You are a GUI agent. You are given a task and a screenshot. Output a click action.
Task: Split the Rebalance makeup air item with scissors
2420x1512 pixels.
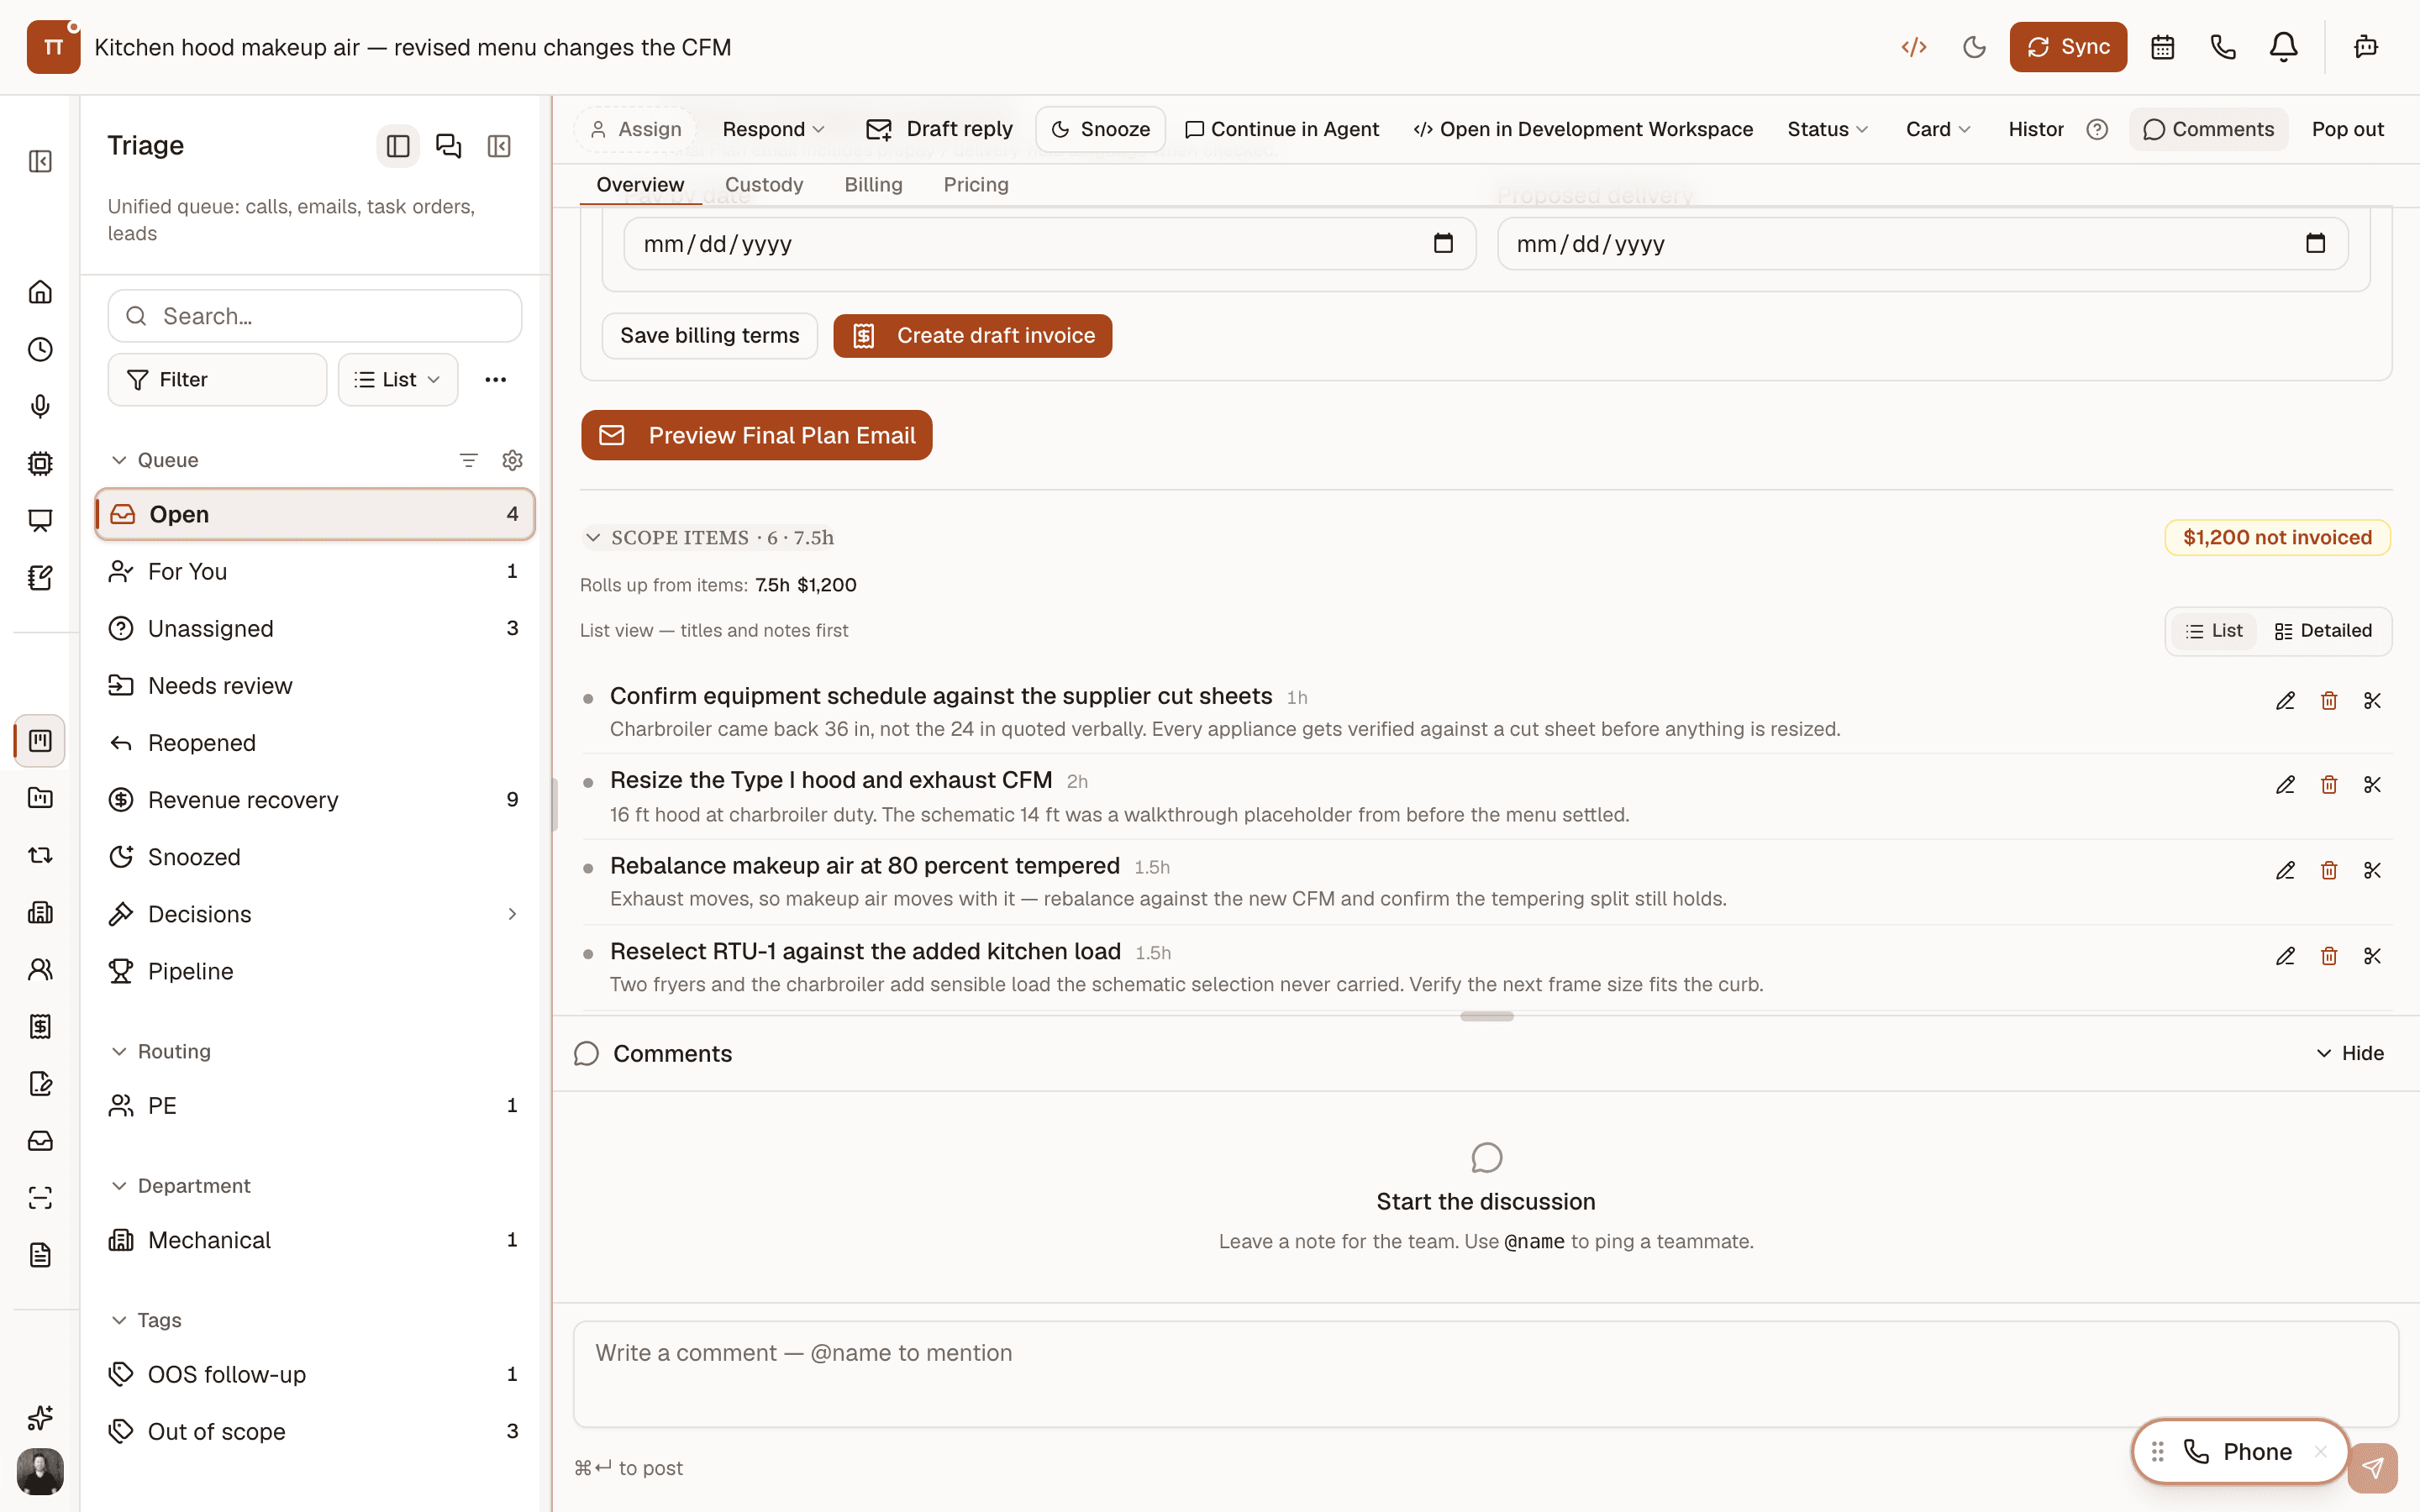click(2372, 870)
